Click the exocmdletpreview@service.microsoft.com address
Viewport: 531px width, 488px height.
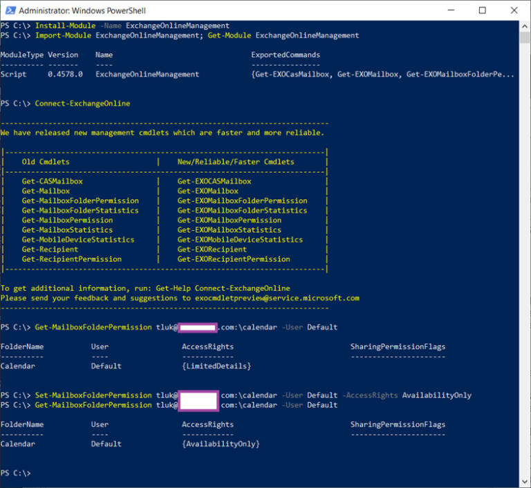(x=277, y=299)
